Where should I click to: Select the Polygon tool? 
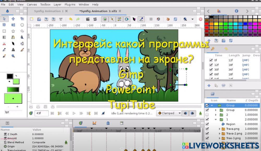[22, 31]
